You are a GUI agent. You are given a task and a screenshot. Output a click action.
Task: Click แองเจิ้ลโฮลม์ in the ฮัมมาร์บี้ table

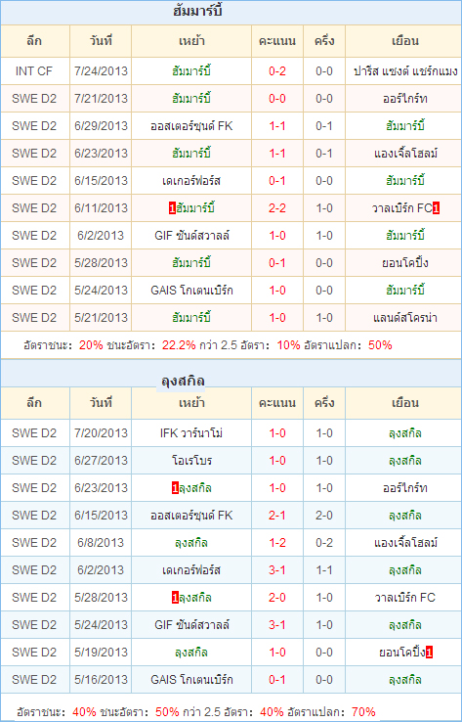[x=405, y=154]
